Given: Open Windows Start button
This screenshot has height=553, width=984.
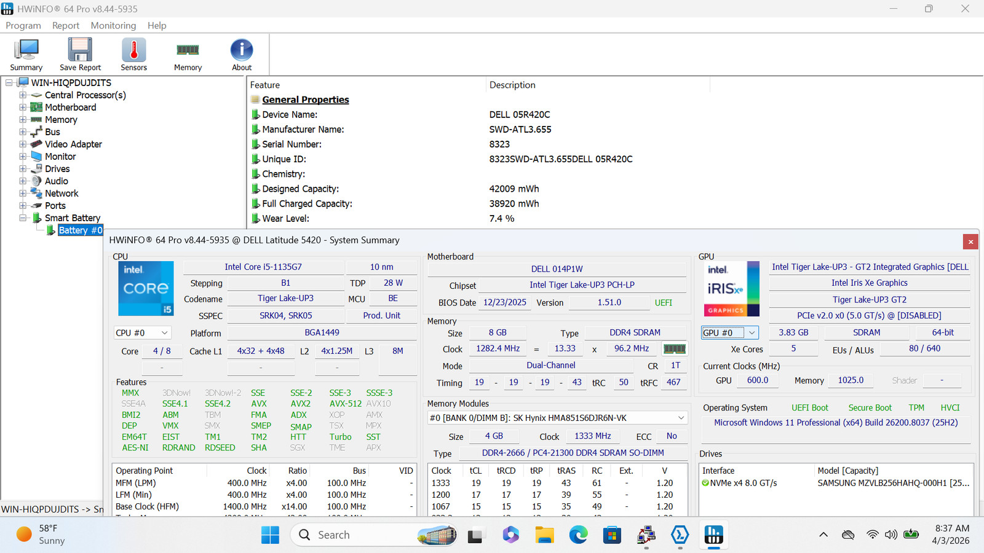Looking at the screenshot, I should (270, 535).
